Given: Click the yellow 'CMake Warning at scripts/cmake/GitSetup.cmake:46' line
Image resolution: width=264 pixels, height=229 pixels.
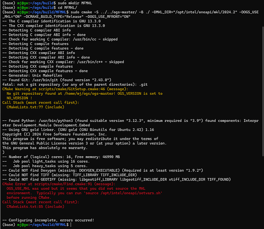Looking at the screenshot, I should coord(65,89).
